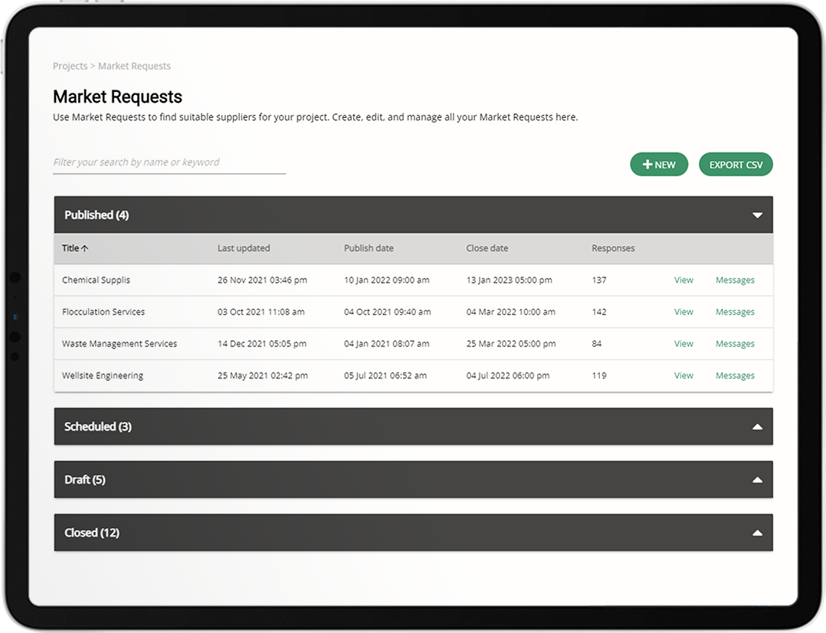826x633 pixels.
Task: Click last updated 25 May 2021 02:42 pm
Action: pyautogui.click(x=263, y=376)
